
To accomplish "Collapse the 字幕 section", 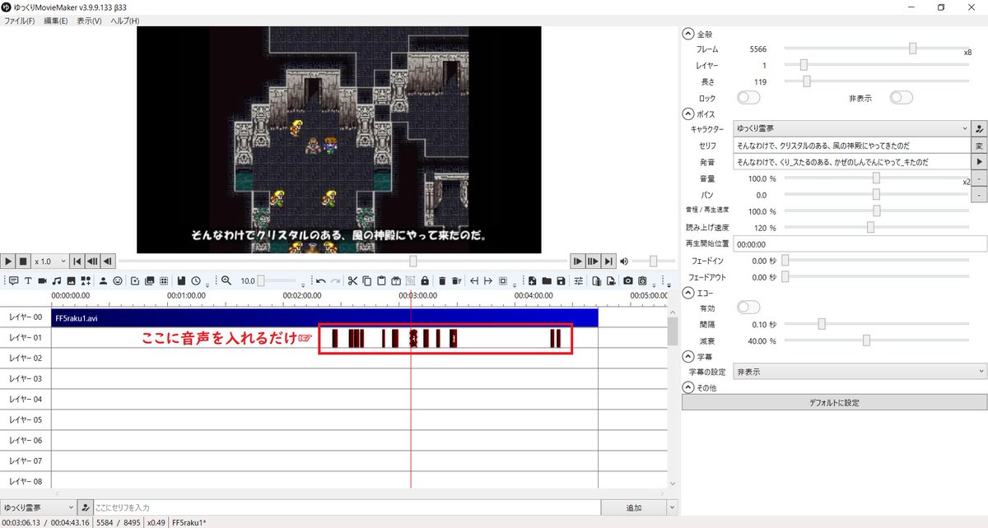I will click(687, 356).
